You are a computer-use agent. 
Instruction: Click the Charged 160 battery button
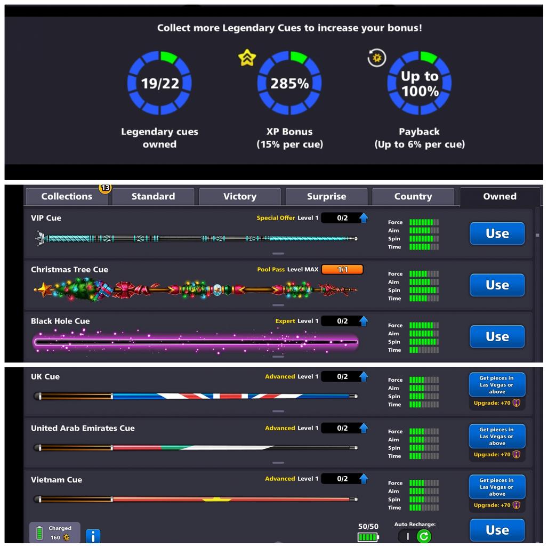[54, 533]
